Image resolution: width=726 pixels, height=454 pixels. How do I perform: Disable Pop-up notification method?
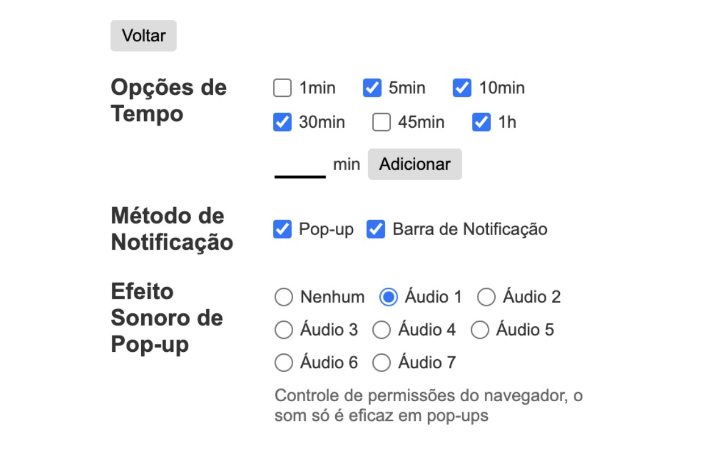click(x=282, y=229)
